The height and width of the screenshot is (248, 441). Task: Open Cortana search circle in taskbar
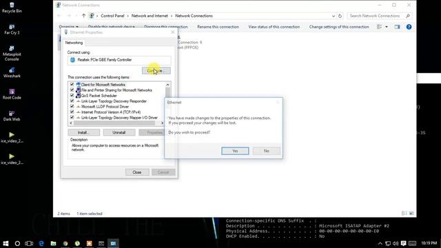17,243
